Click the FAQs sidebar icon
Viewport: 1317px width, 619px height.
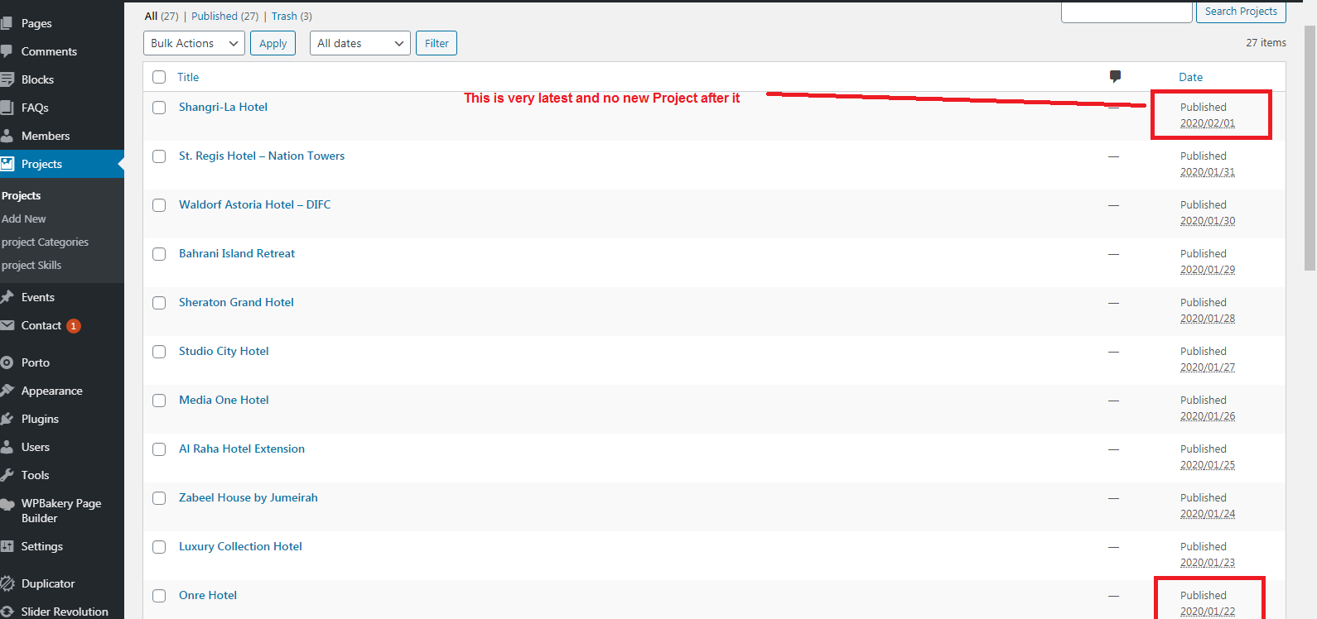point(7,108)
